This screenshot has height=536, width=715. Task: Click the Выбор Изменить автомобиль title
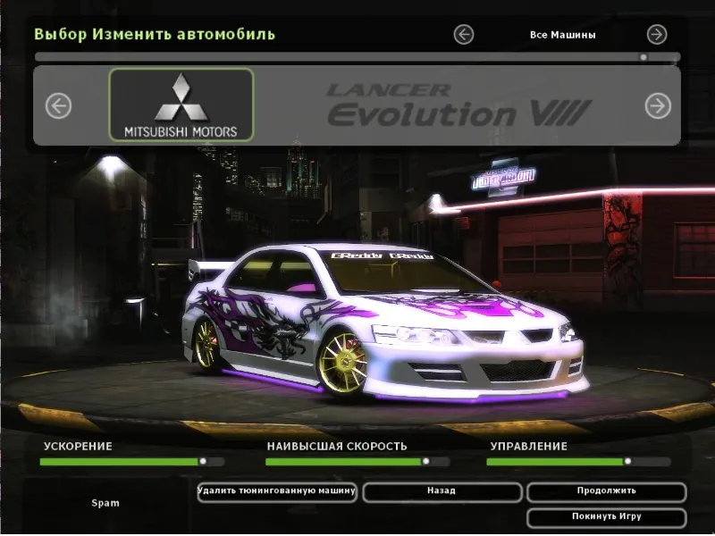tap(155, 35)
